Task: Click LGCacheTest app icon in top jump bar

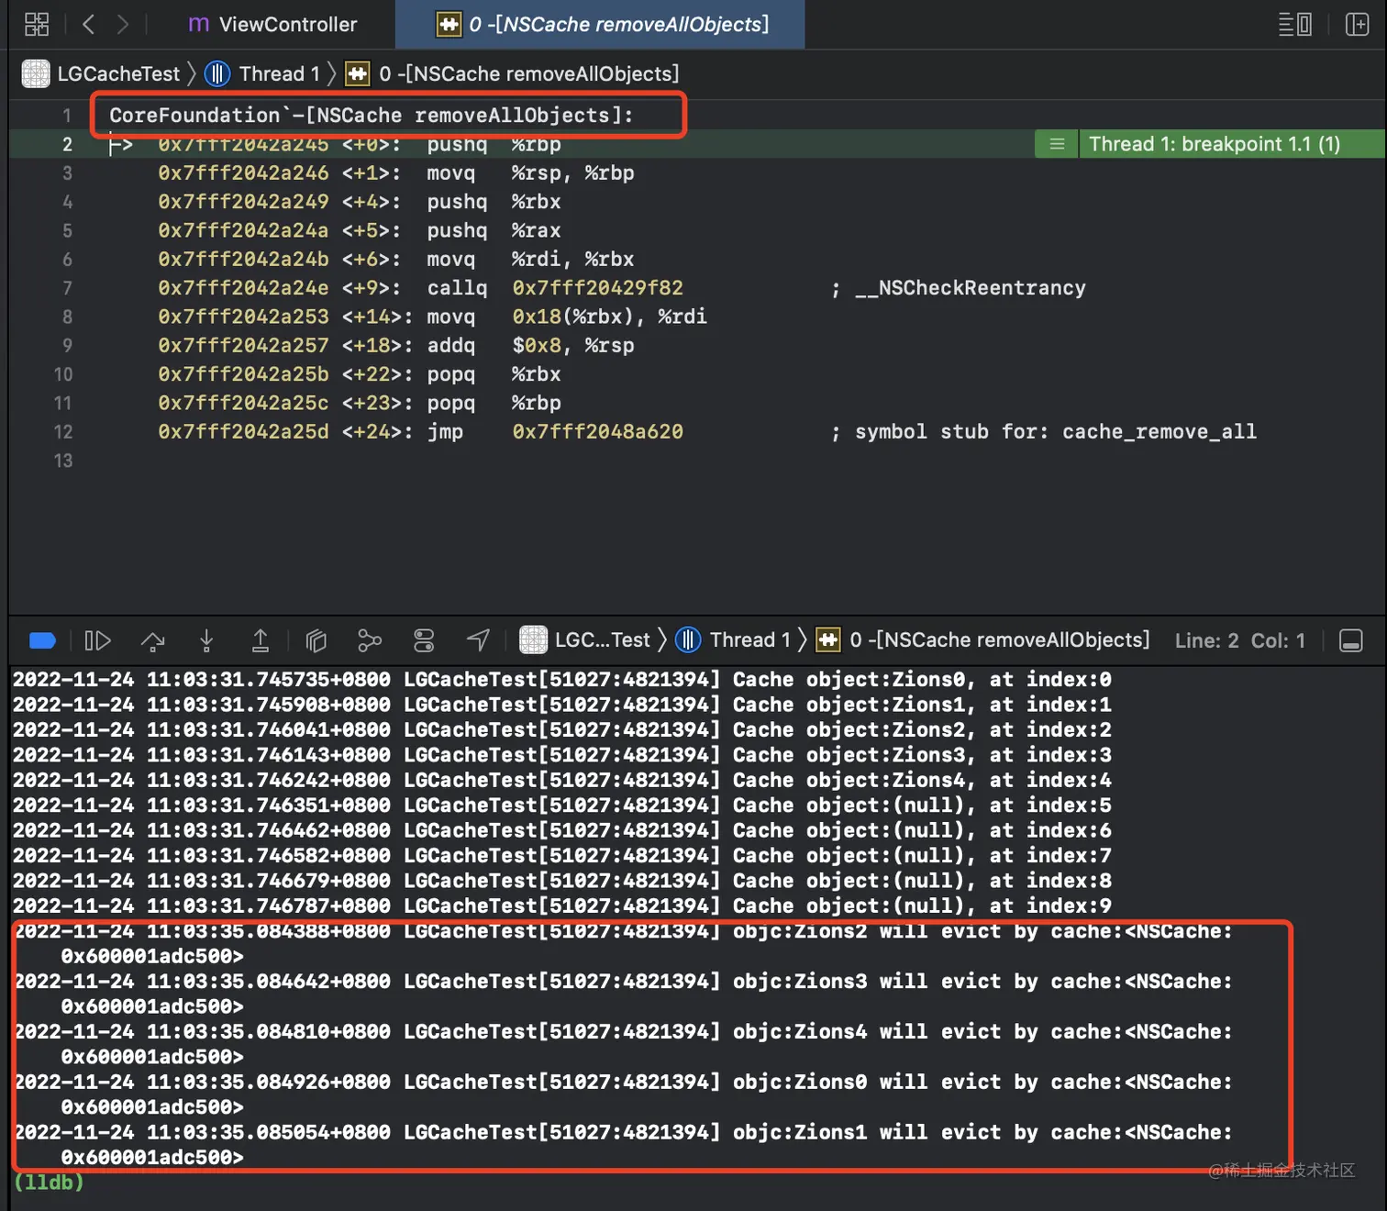Action: tap(36, 73)
